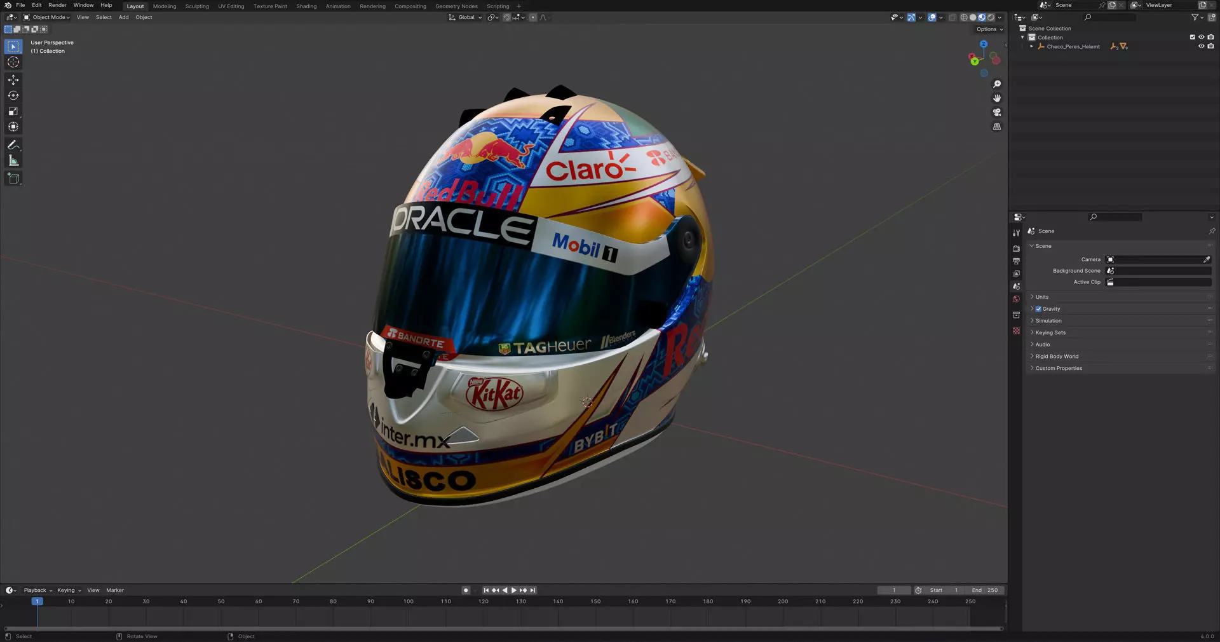Select the Rotate tool
Screen dimensions: 1220x642
[13, 95]
